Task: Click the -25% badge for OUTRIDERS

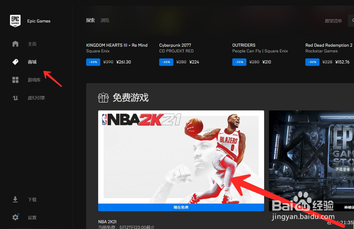Action: 239,62
